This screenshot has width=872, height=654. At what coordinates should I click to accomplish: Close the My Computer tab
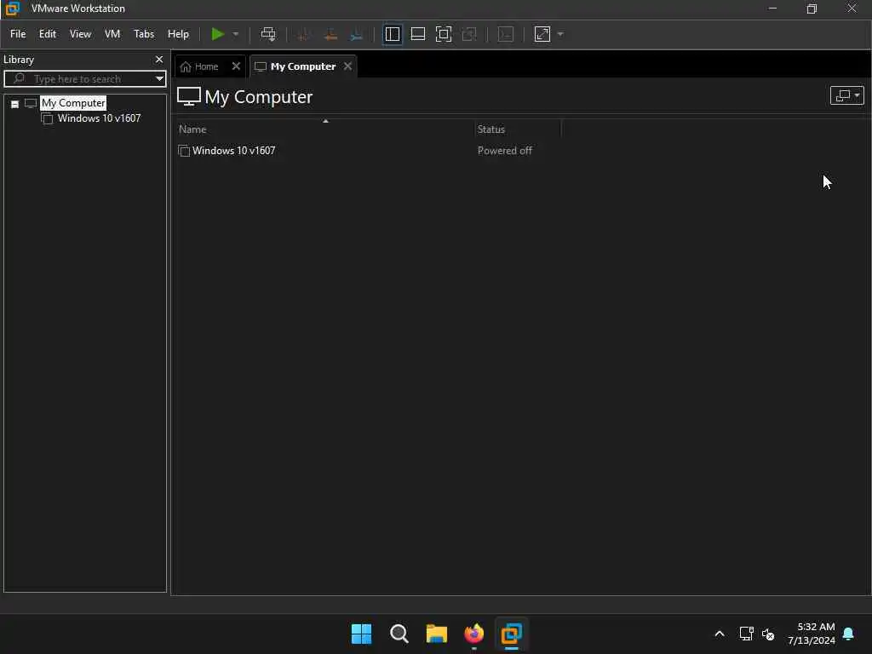pos(347,66)
